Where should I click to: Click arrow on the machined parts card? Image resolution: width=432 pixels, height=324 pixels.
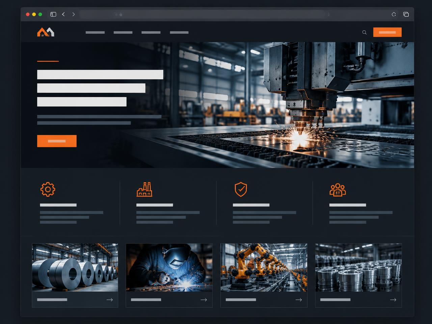[393, 300]
